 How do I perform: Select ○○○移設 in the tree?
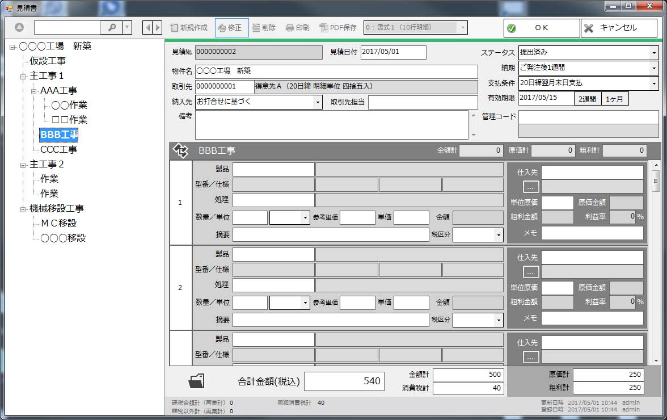tap(63, 238)
